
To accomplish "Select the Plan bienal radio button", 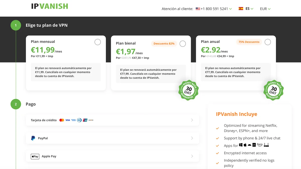I will 183,44.
